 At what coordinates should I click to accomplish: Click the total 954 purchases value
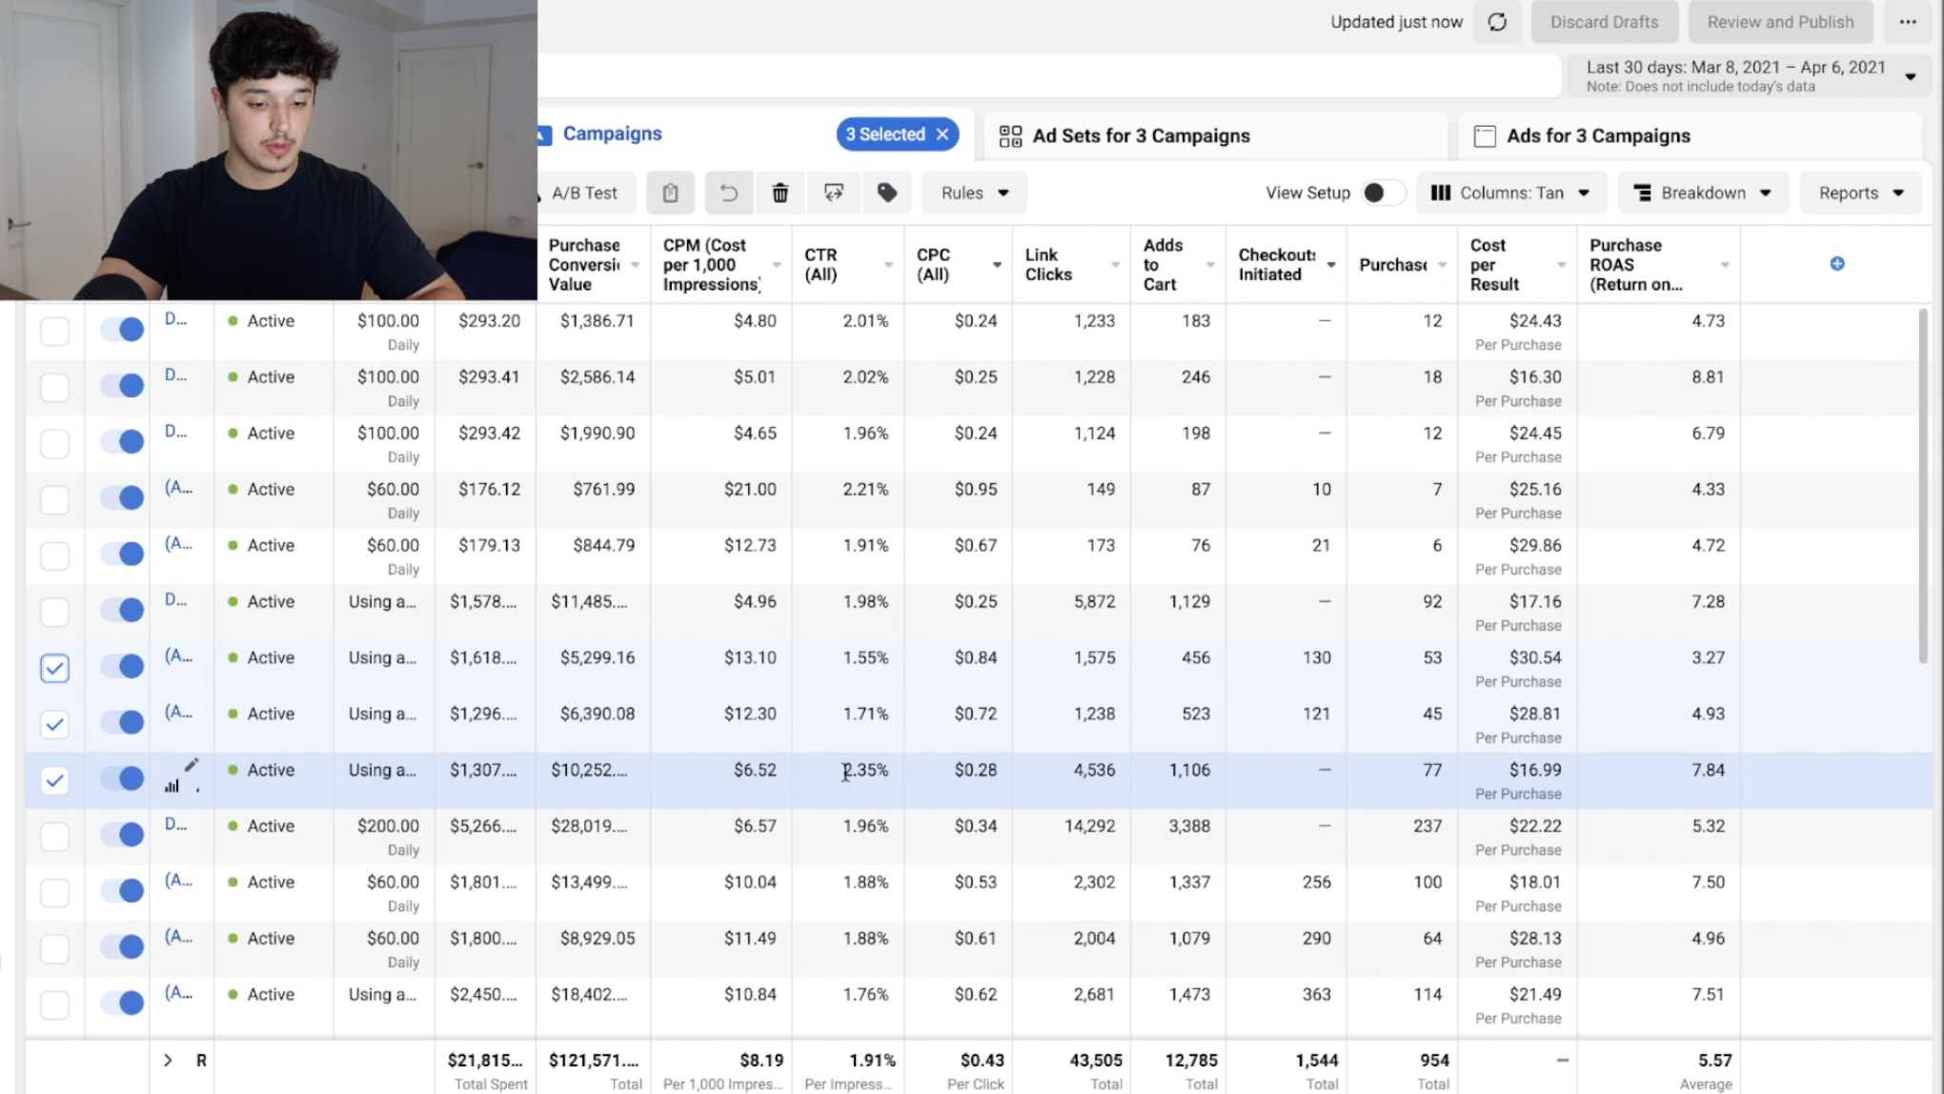(1434, 1061)
